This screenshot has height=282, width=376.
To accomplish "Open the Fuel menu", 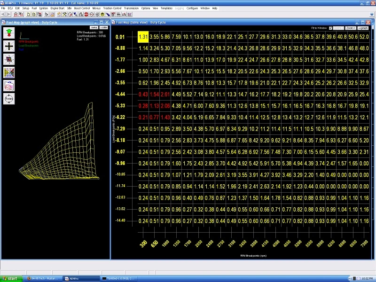I will tap(34, 8).
